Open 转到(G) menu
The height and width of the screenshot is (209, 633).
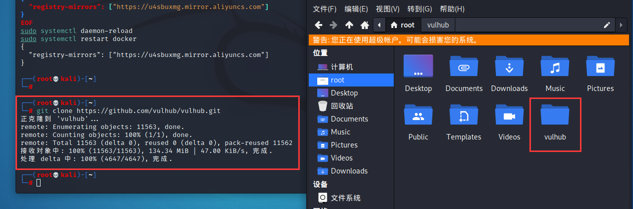(x=420, y=9)
